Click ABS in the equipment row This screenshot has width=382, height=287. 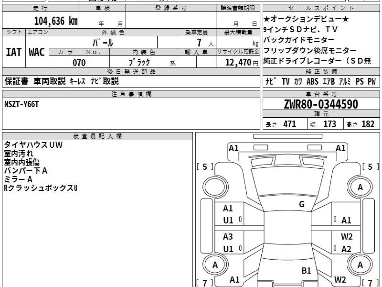pos(312,82)
